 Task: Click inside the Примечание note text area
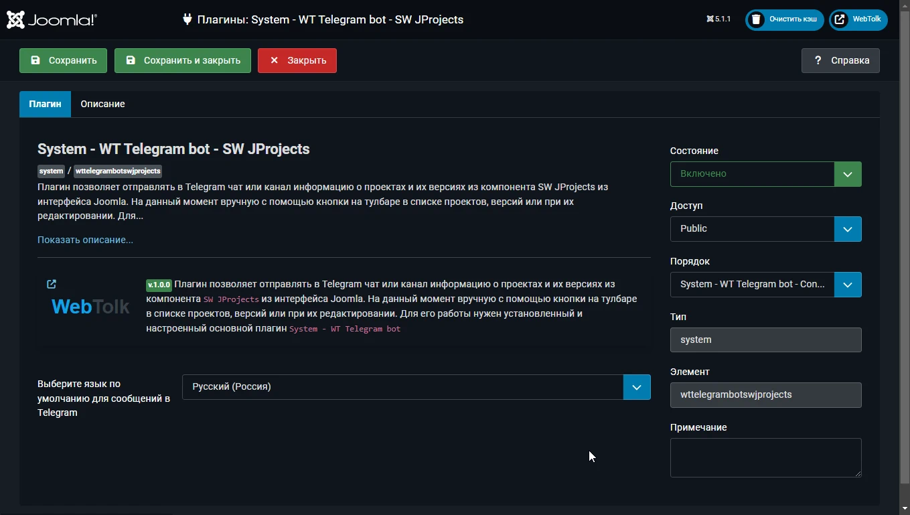tap(765, 457)
